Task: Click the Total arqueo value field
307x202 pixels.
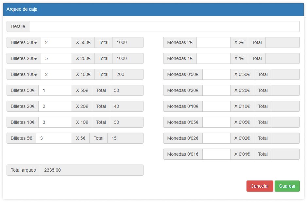Action: [92, 170]
